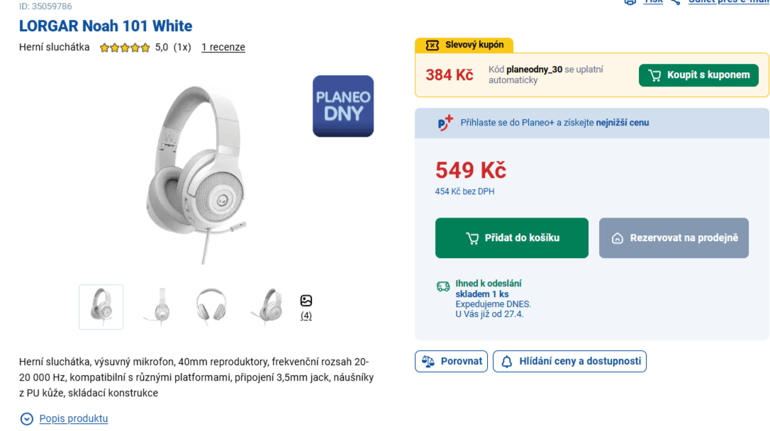Click the cart icon in Koupit s kuponem
The height and width of the screenshot is (431, 770).
coord(654,75)
